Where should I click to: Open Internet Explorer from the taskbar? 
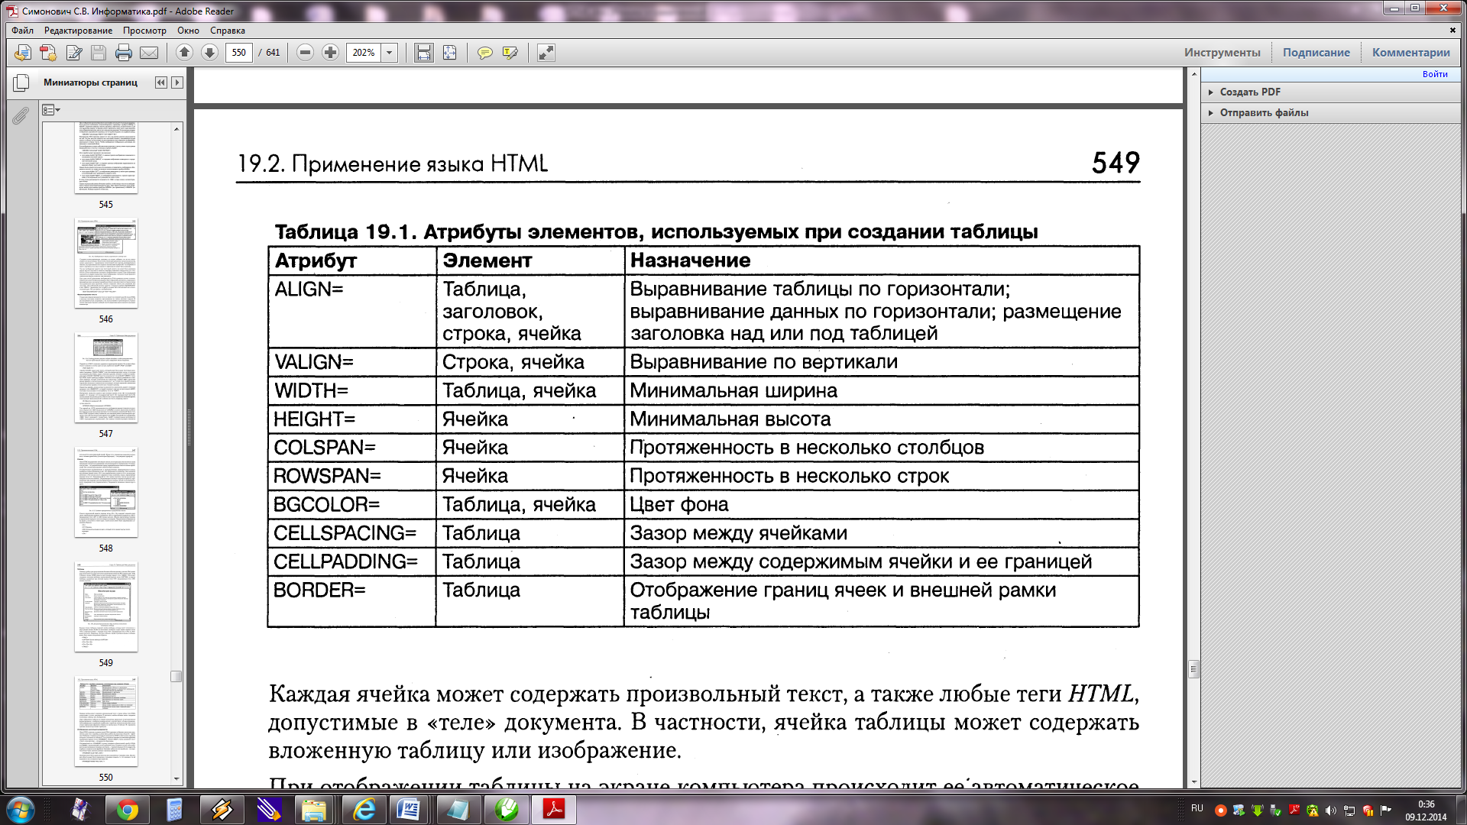(364, 810)
